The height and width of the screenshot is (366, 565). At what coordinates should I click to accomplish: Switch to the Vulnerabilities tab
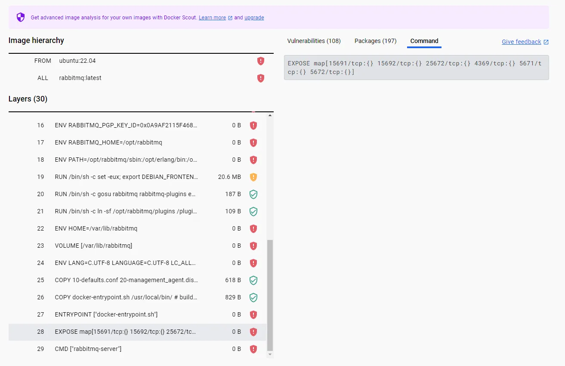point(314,41)
